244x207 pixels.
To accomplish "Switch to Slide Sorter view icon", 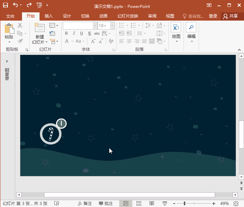I will tap(138, 204).
